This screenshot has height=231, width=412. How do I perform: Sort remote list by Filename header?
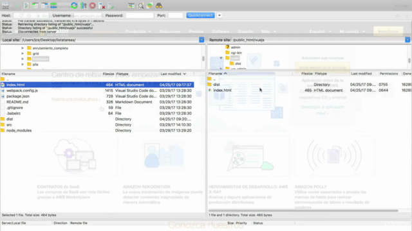(216, 74)
